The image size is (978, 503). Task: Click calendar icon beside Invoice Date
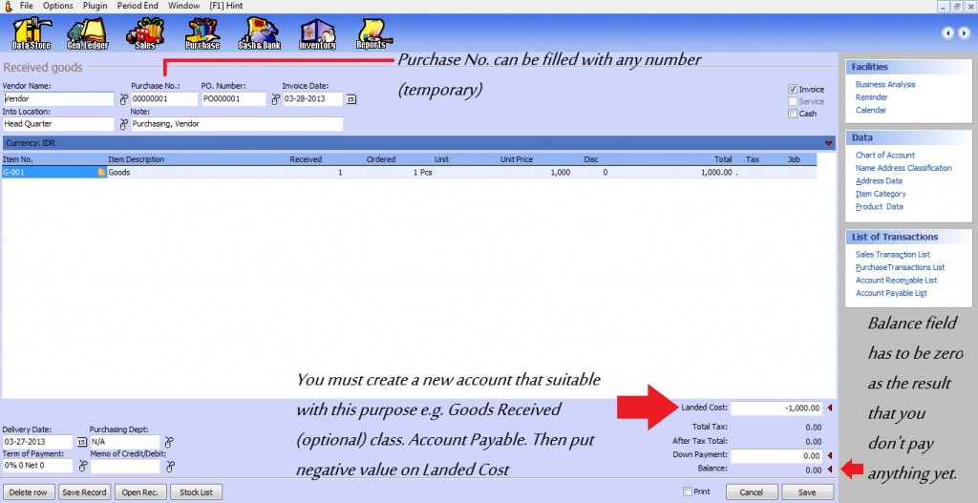click(351, 98)
